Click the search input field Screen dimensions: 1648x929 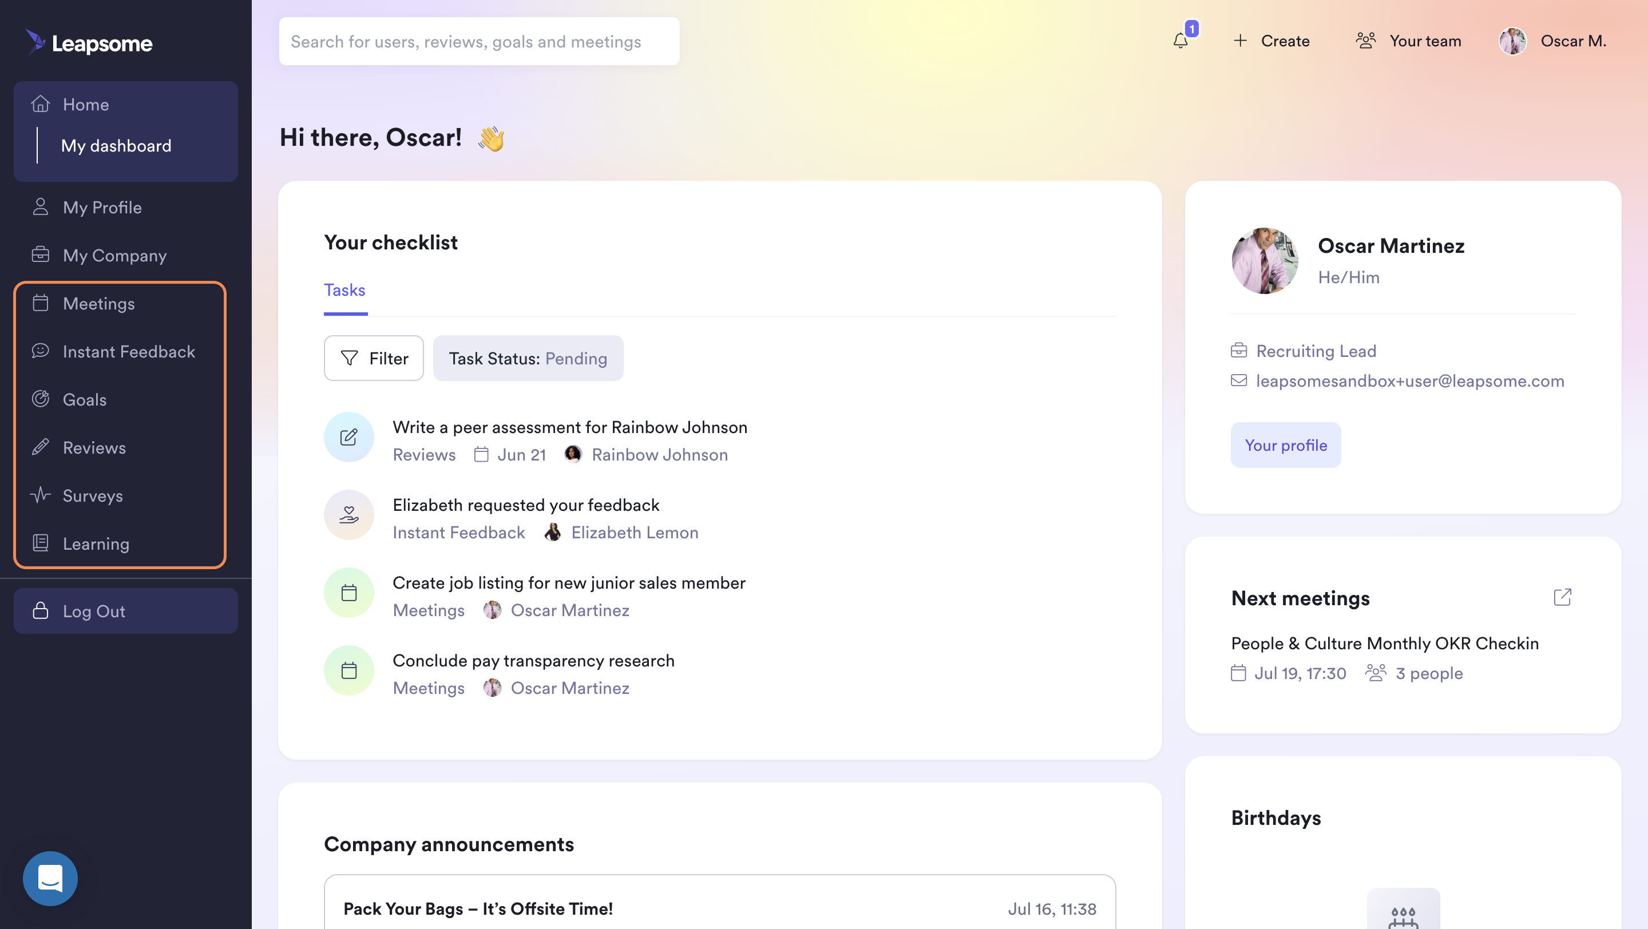tap(478, 42)
